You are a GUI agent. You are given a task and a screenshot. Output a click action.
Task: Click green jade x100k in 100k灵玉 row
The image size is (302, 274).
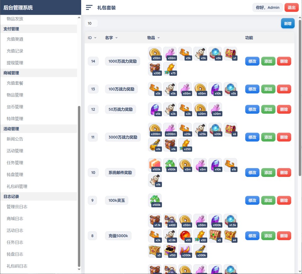(x=155, y=200)
